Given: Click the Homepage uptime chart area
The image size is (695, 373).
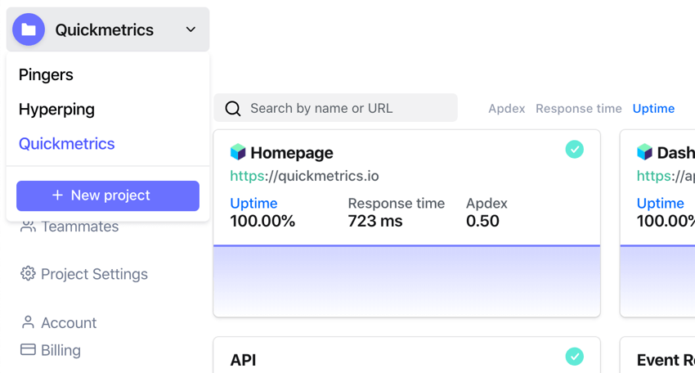Looking at the screenshot, I should click(x=406, y=281).
